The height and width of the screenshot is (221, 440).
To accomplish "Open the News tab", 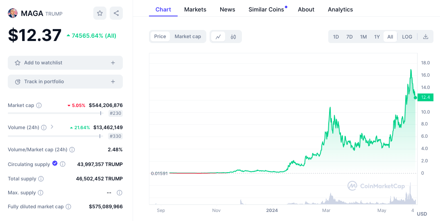I will click(x=228, y=9).
